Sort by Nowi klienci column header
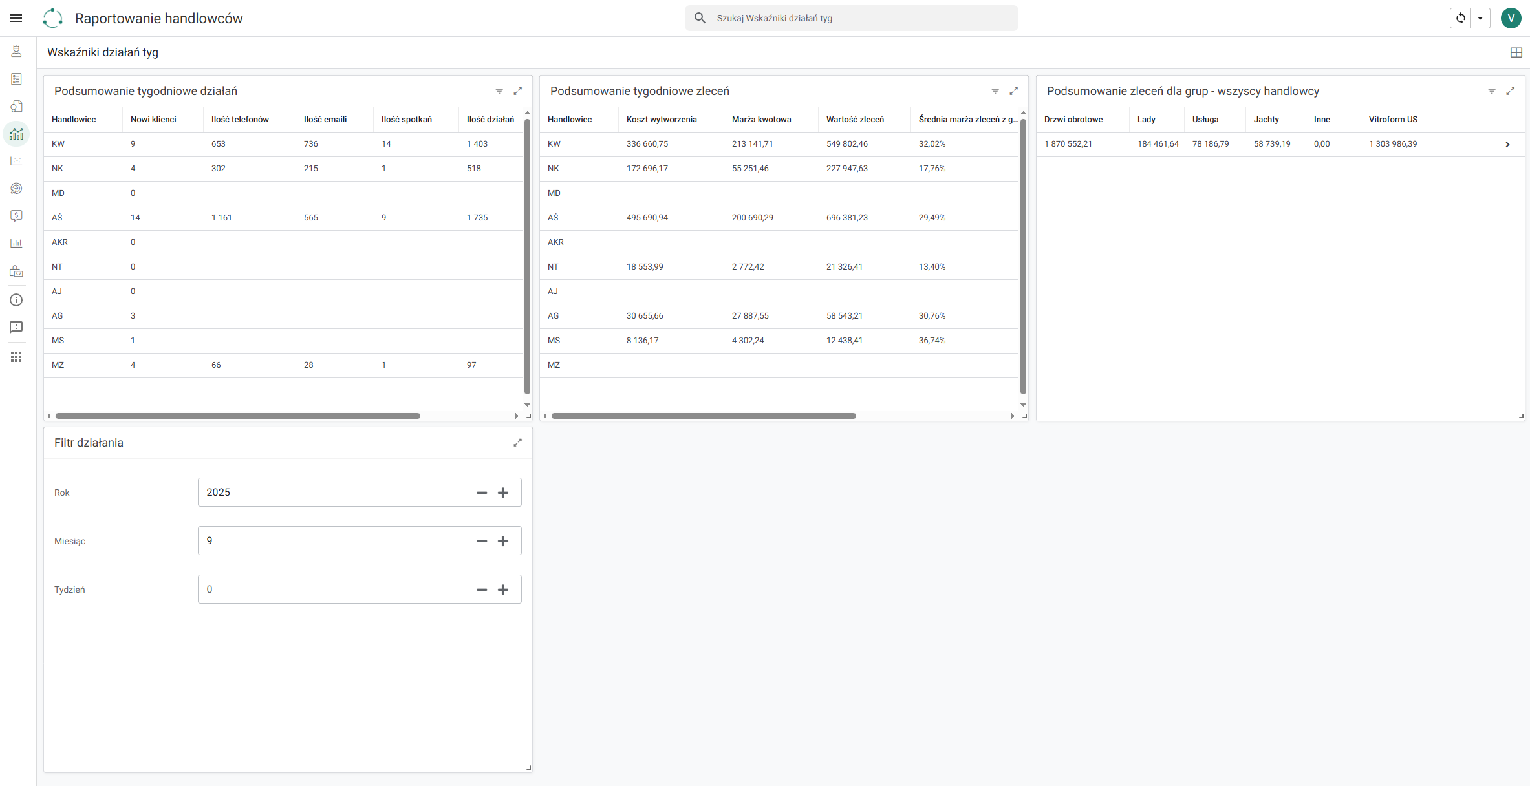Screen dimensions: 1530x786 coord(153,120)
